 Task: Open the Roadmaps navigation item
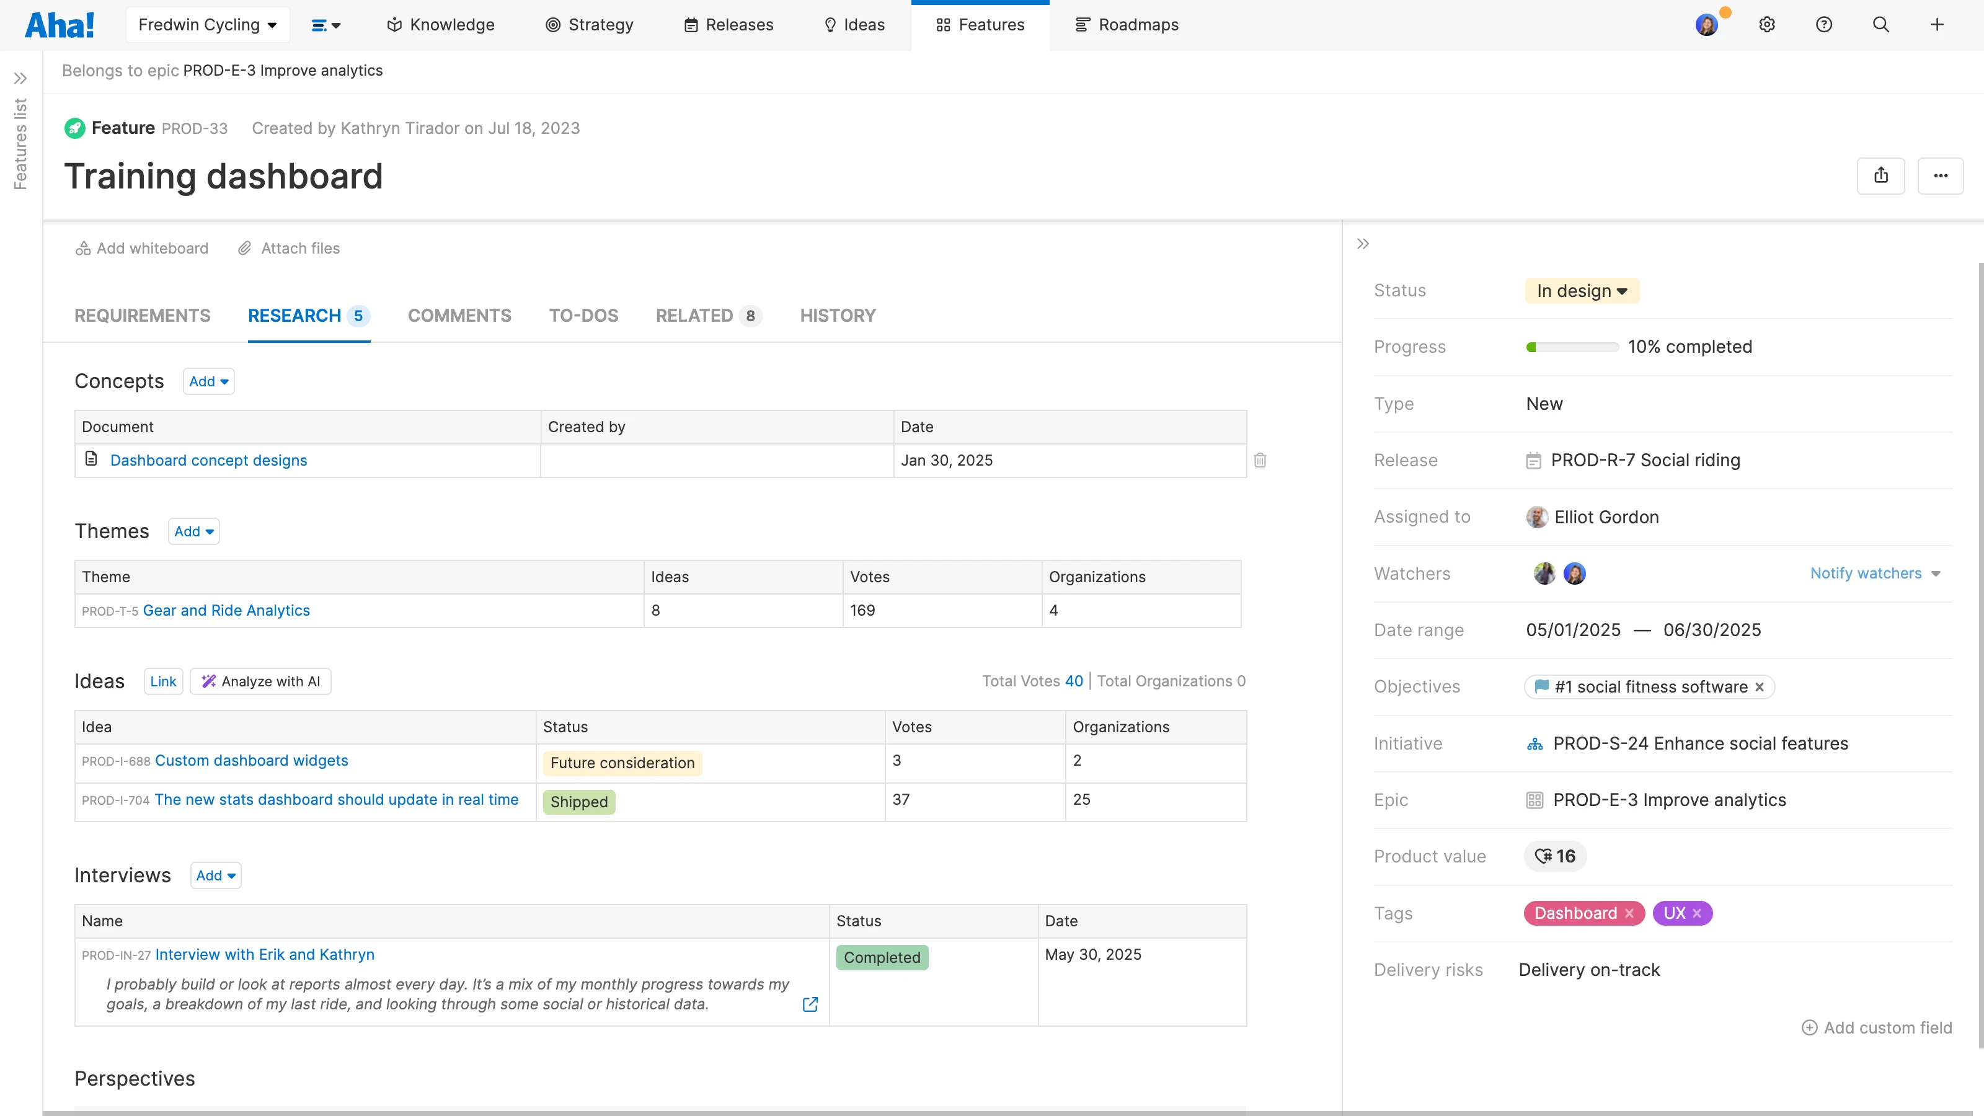point(1127,24)
